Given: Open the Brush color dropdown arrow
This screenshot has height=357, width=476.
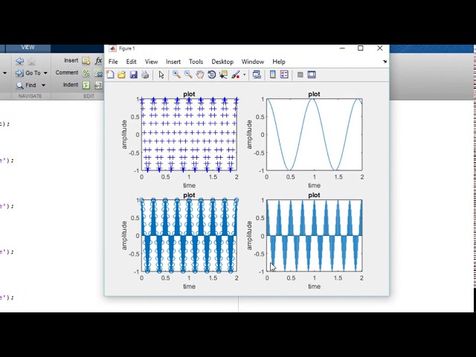Looking at the screenshot, I should click(x=244, y=74).
